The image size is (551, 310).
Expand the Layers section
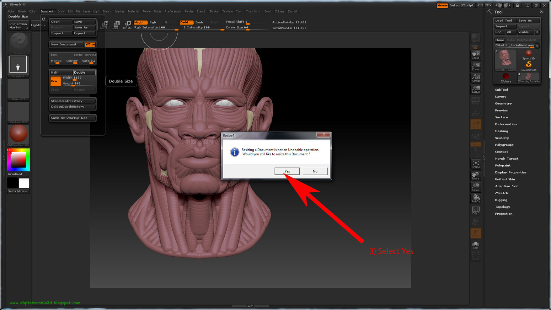coord(501,97)
